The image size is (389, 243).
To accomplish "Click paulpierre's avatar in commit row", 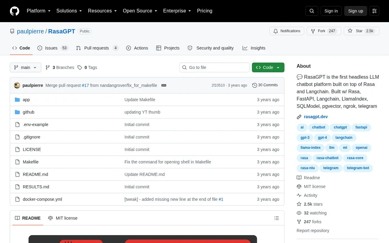I will (17, 85).
